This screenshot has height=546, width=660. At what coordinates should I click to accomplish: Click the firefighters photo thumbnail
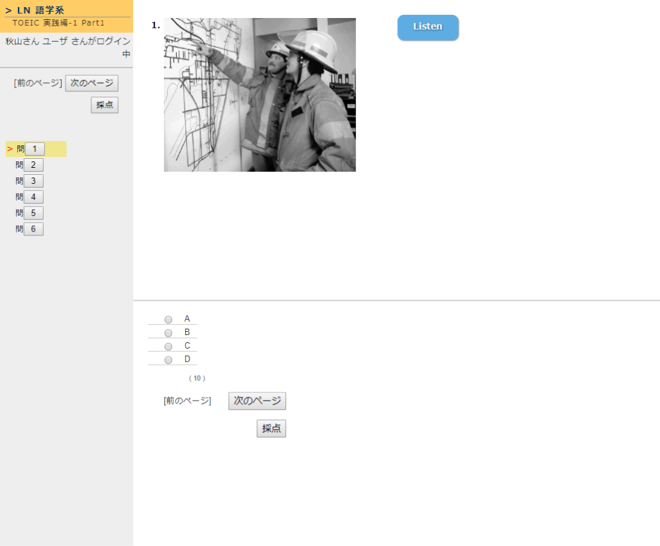tap(260, 95)
